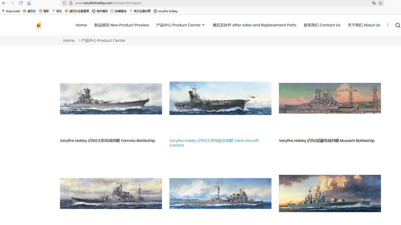Click the browser reload page icon
This screenshot has height=225, width=401.
coord(21,3)
